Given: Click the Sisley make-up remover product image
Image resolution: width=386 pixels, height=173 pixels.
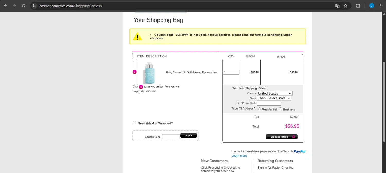Looking at the screenshot, I should point(149,73).
